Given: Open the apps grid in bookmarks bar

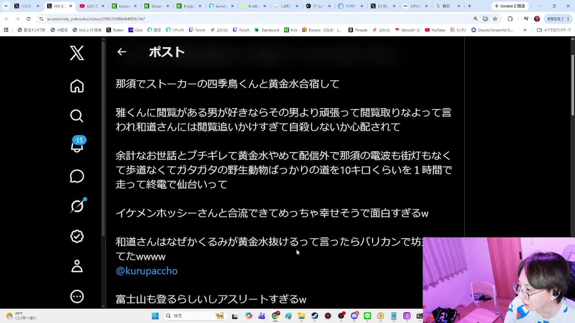Looking at the screenshot, I should tap(6, 30).
